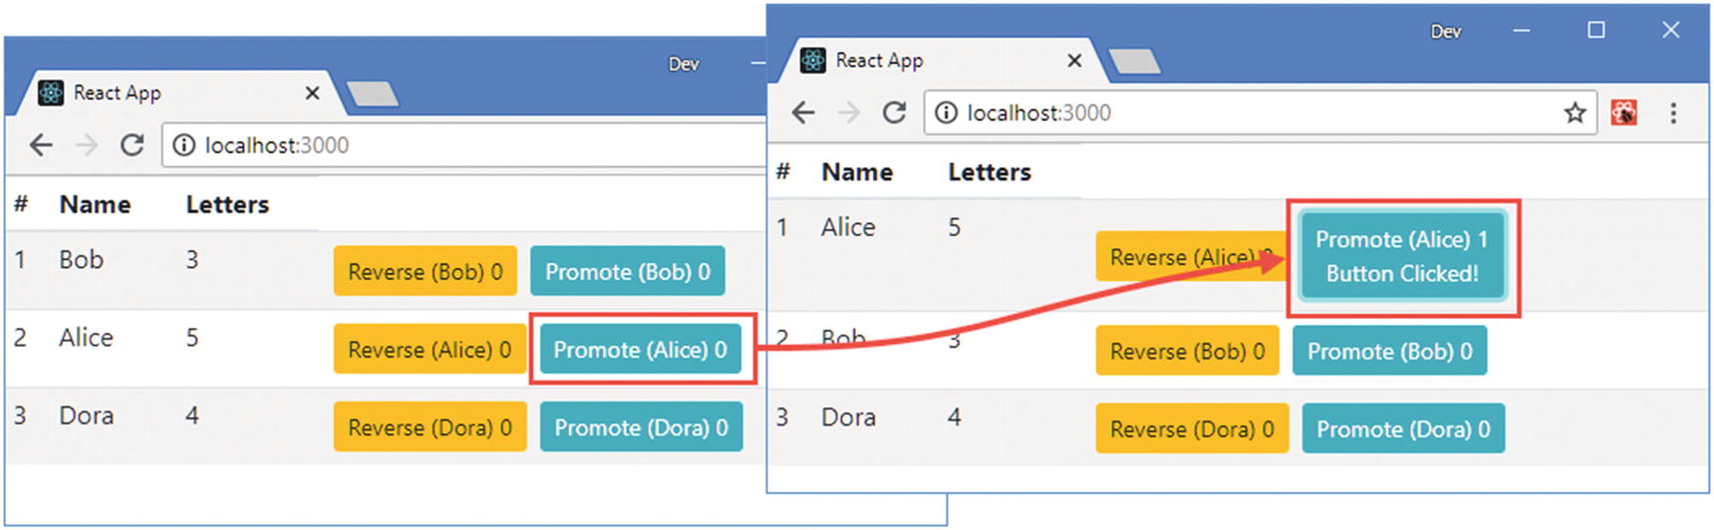This screenshot has width=1714, height=530.
Task: Close the React App tab in left window
Action: [x=312, y=93]
